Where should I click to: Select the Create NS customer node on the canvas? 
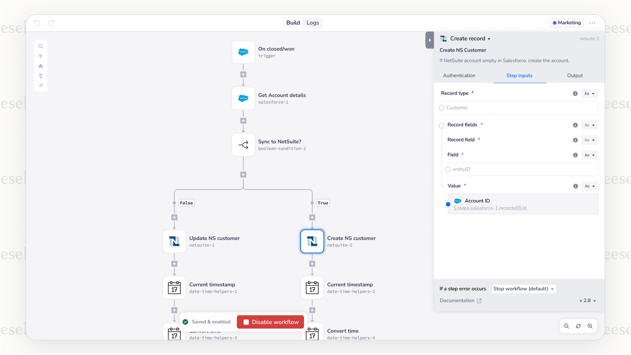[312, 241]
